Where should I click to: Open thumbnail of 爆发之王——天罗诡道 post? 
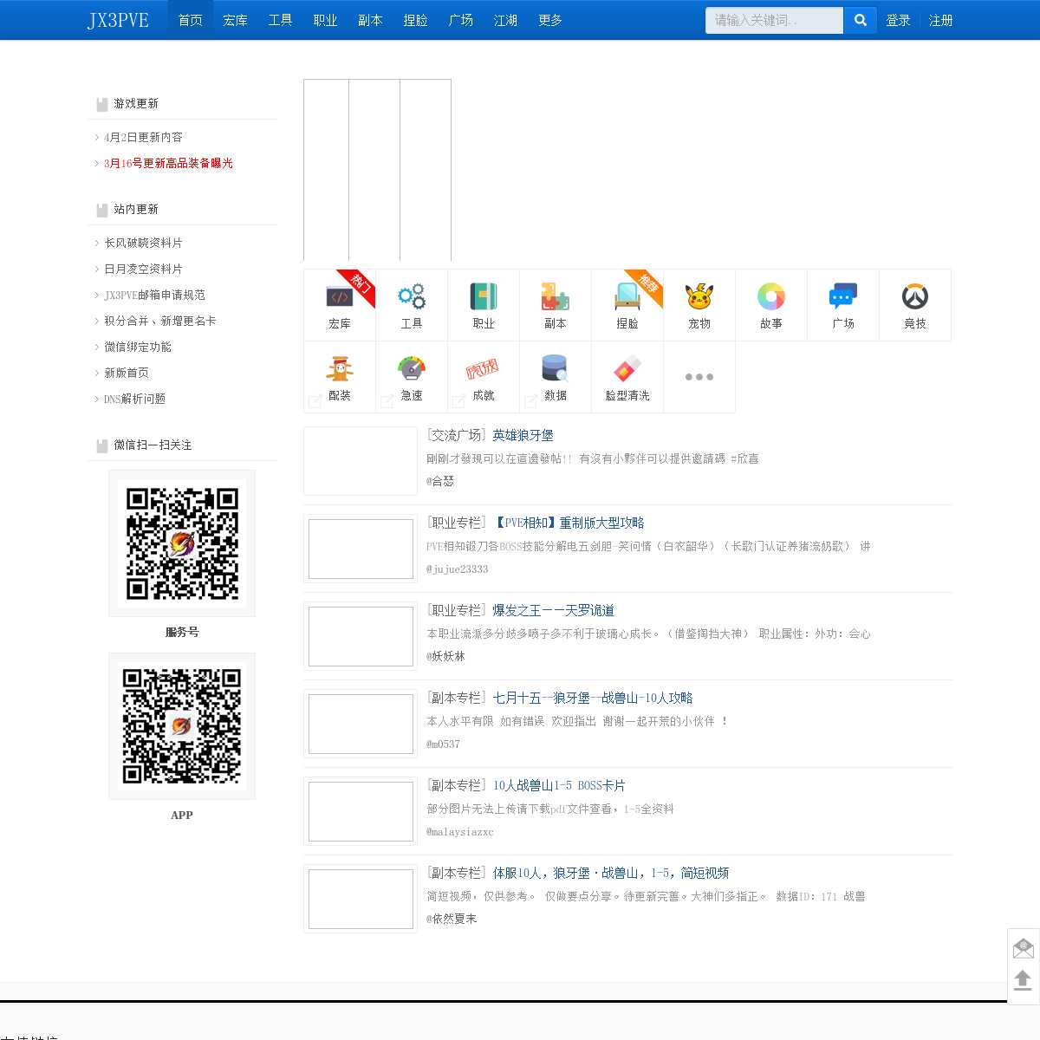[361, 636]
